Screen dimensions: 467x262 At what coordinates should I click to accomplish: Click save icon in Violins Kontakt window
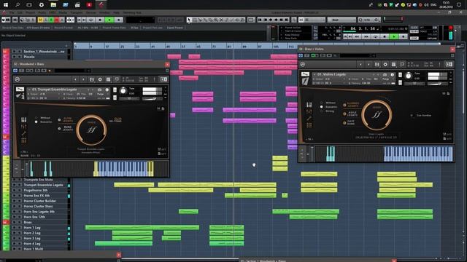coord(377,65)
